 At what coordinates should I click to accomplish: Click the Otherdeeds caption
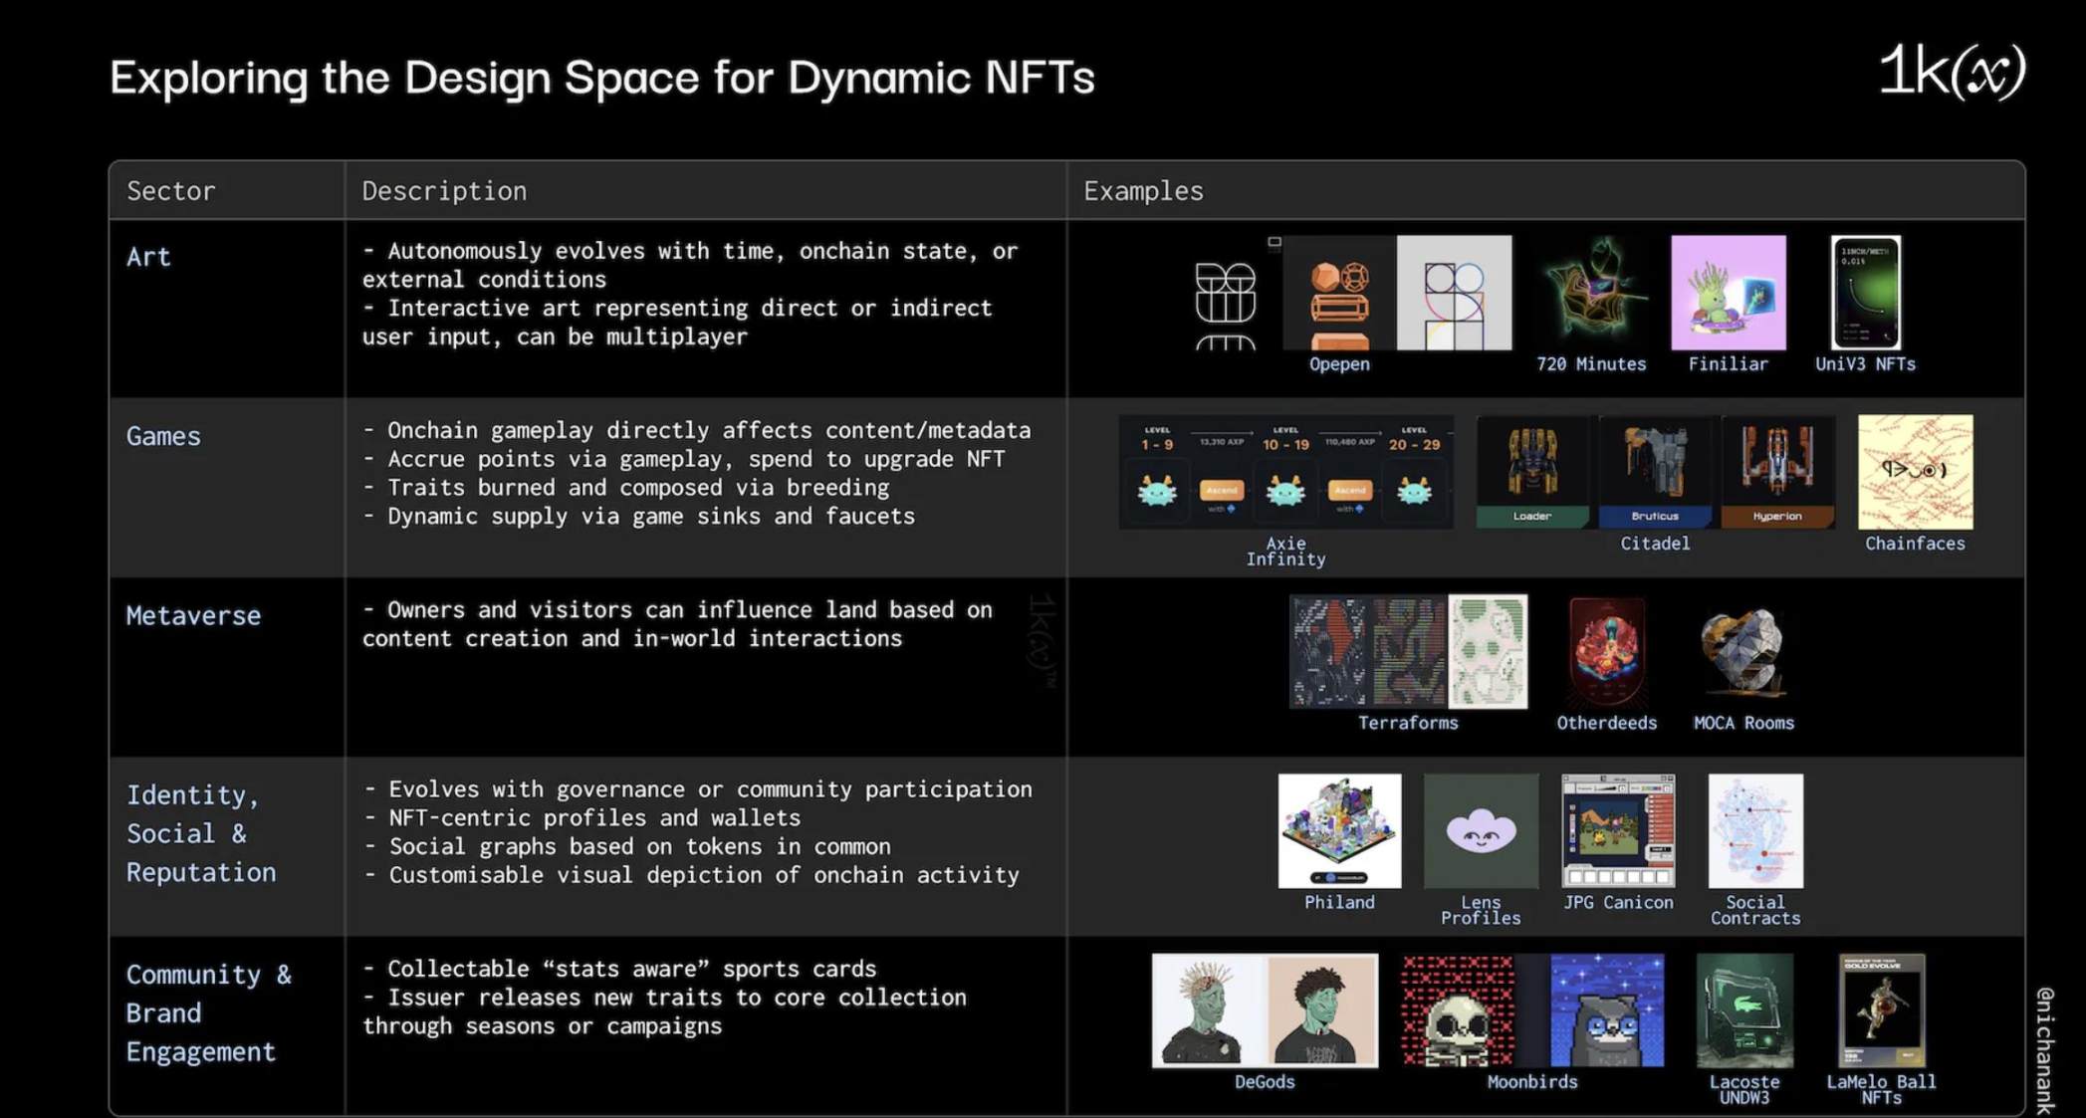(x=1607, y=723)
